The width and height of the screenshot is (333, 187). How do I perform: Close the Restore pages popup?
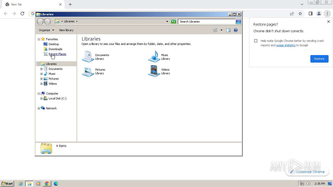[328, 22]
